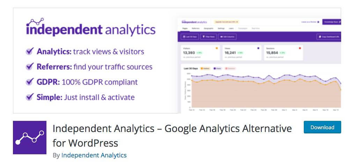Switch to the Geographic tab
Viewport: 345px width, 163px height.
click(208, 29)
